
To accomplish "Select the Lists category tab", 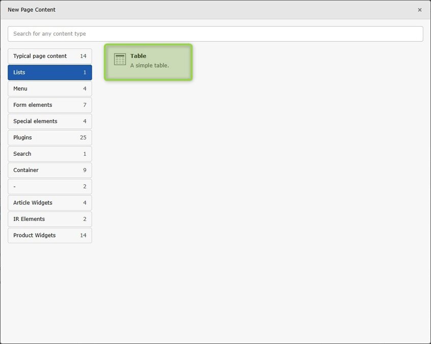I will 49,72.
